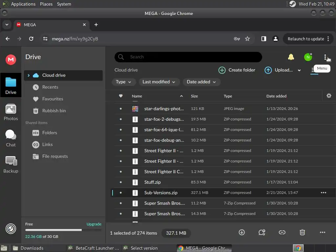This screenshot has width=336, height=252.
Task: Switch to list view toggle
Action: tap(314, 70)
